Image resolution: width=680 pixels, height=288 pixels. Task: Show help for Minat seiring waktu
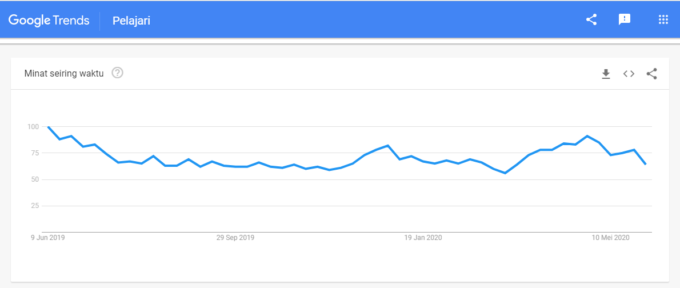click(118, 73)
